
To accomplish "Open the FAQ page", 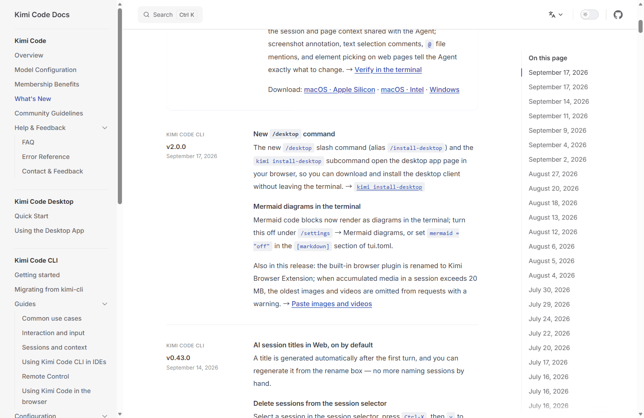I will [x=28, y=142].
